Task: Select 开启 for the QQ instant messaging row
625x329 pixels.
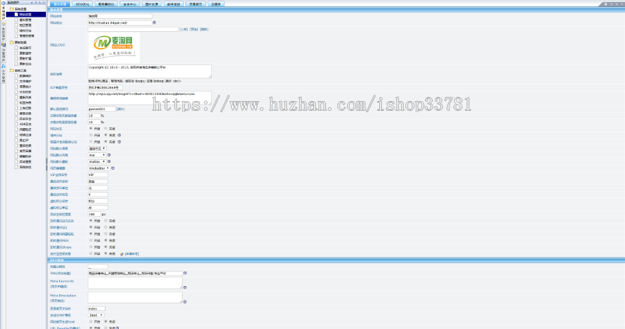Action: 91,227
